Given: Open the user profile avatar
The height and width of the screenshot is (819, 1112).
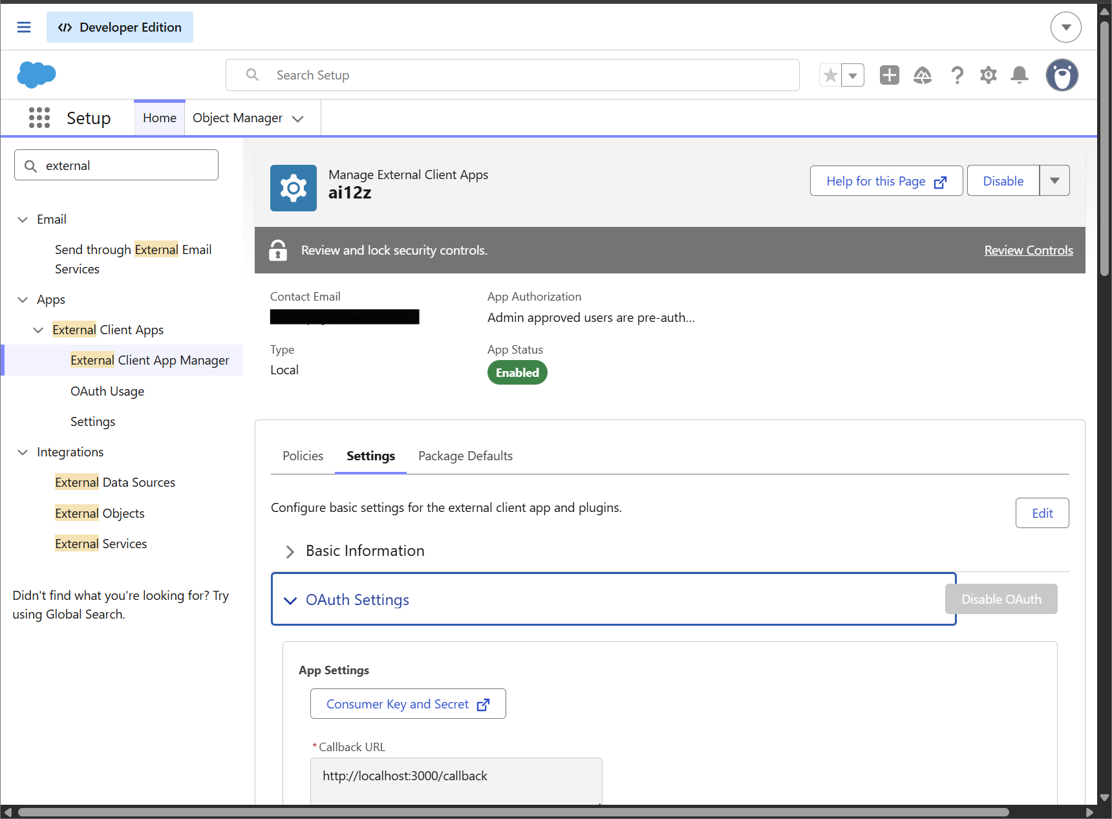Looking at the screenshot, I should click(1062, 75).
